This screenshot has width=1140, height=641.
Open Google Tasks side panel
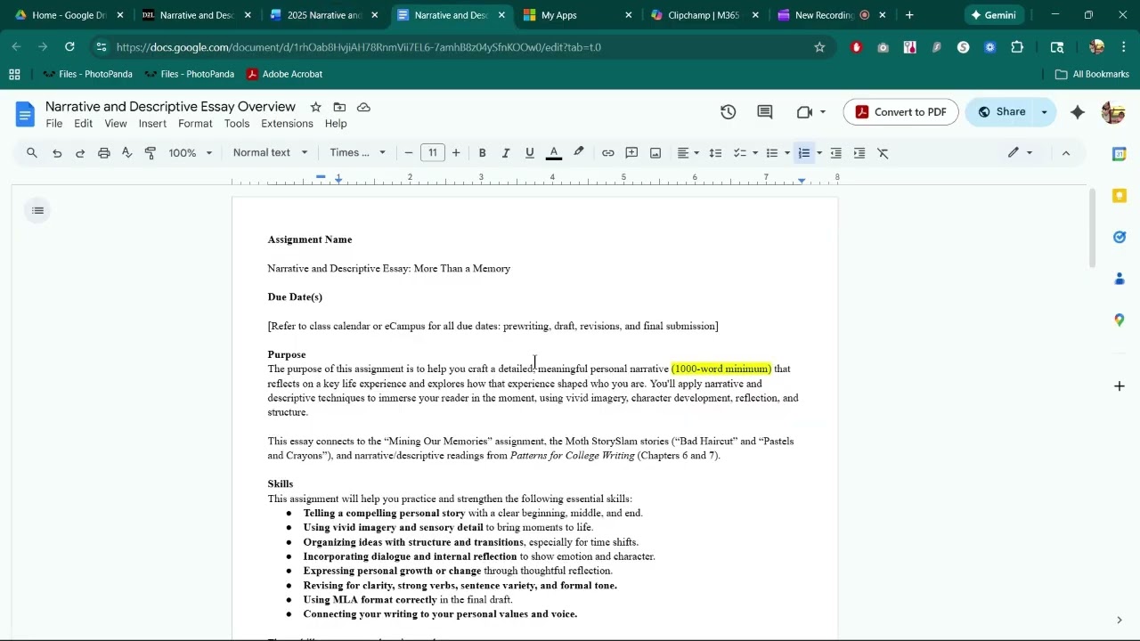(x=1120, y=237)
